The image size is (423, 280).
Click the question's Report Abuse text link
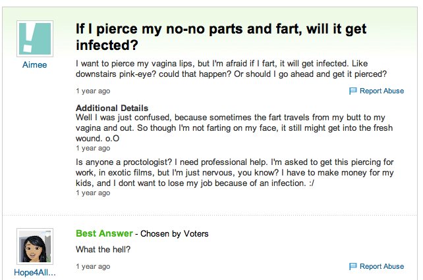[381, 91]
